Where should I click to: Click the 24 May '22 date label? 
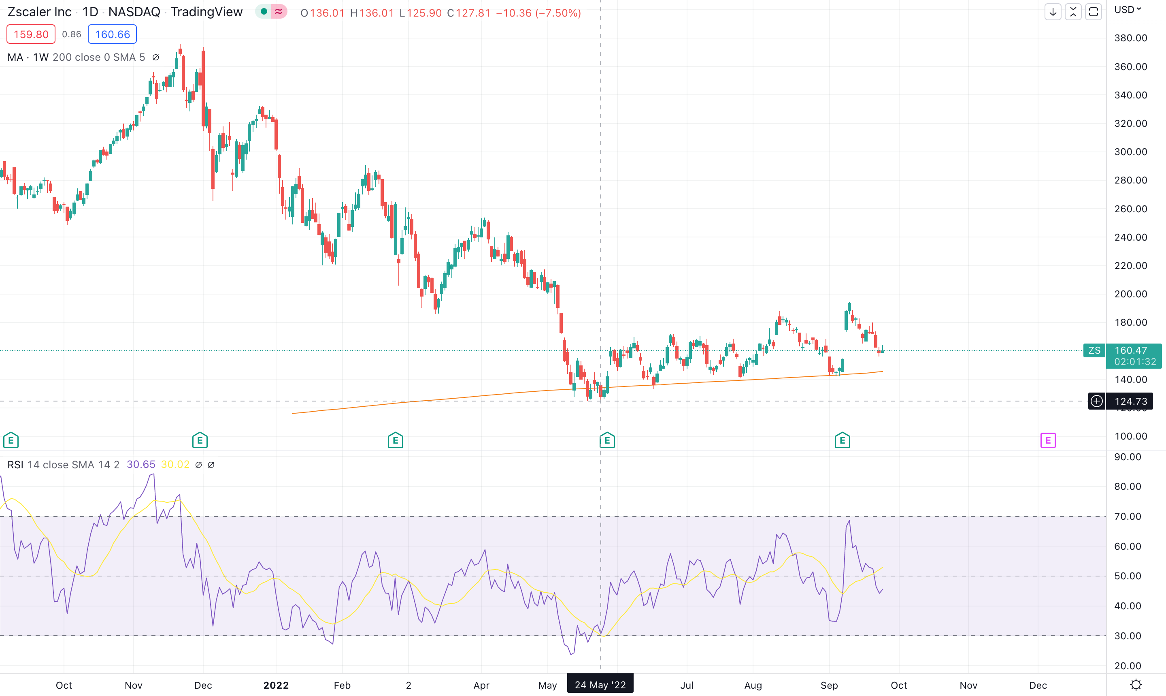[x=600, y=684]
